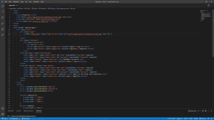Open the Run and Debug view
214x120 pixels.
pyautogui.click(x=3, y=23)
